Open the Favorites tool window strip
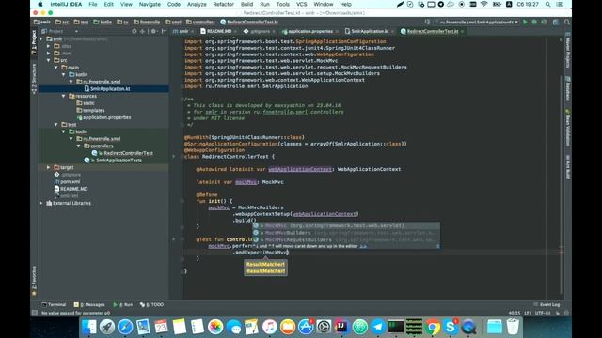602x338 pixels. tap(34, 281)
